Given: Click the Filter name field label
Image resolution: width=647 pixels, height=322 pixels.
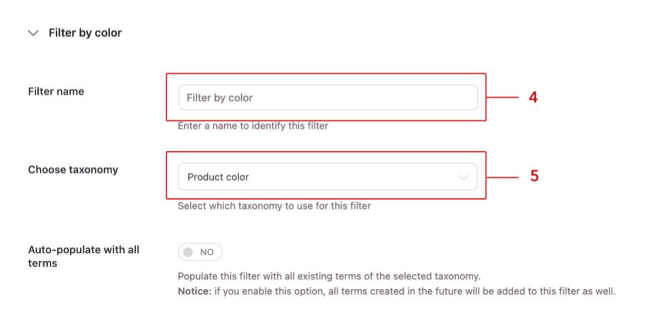Looking at the screenshot, I should (56, 92).
